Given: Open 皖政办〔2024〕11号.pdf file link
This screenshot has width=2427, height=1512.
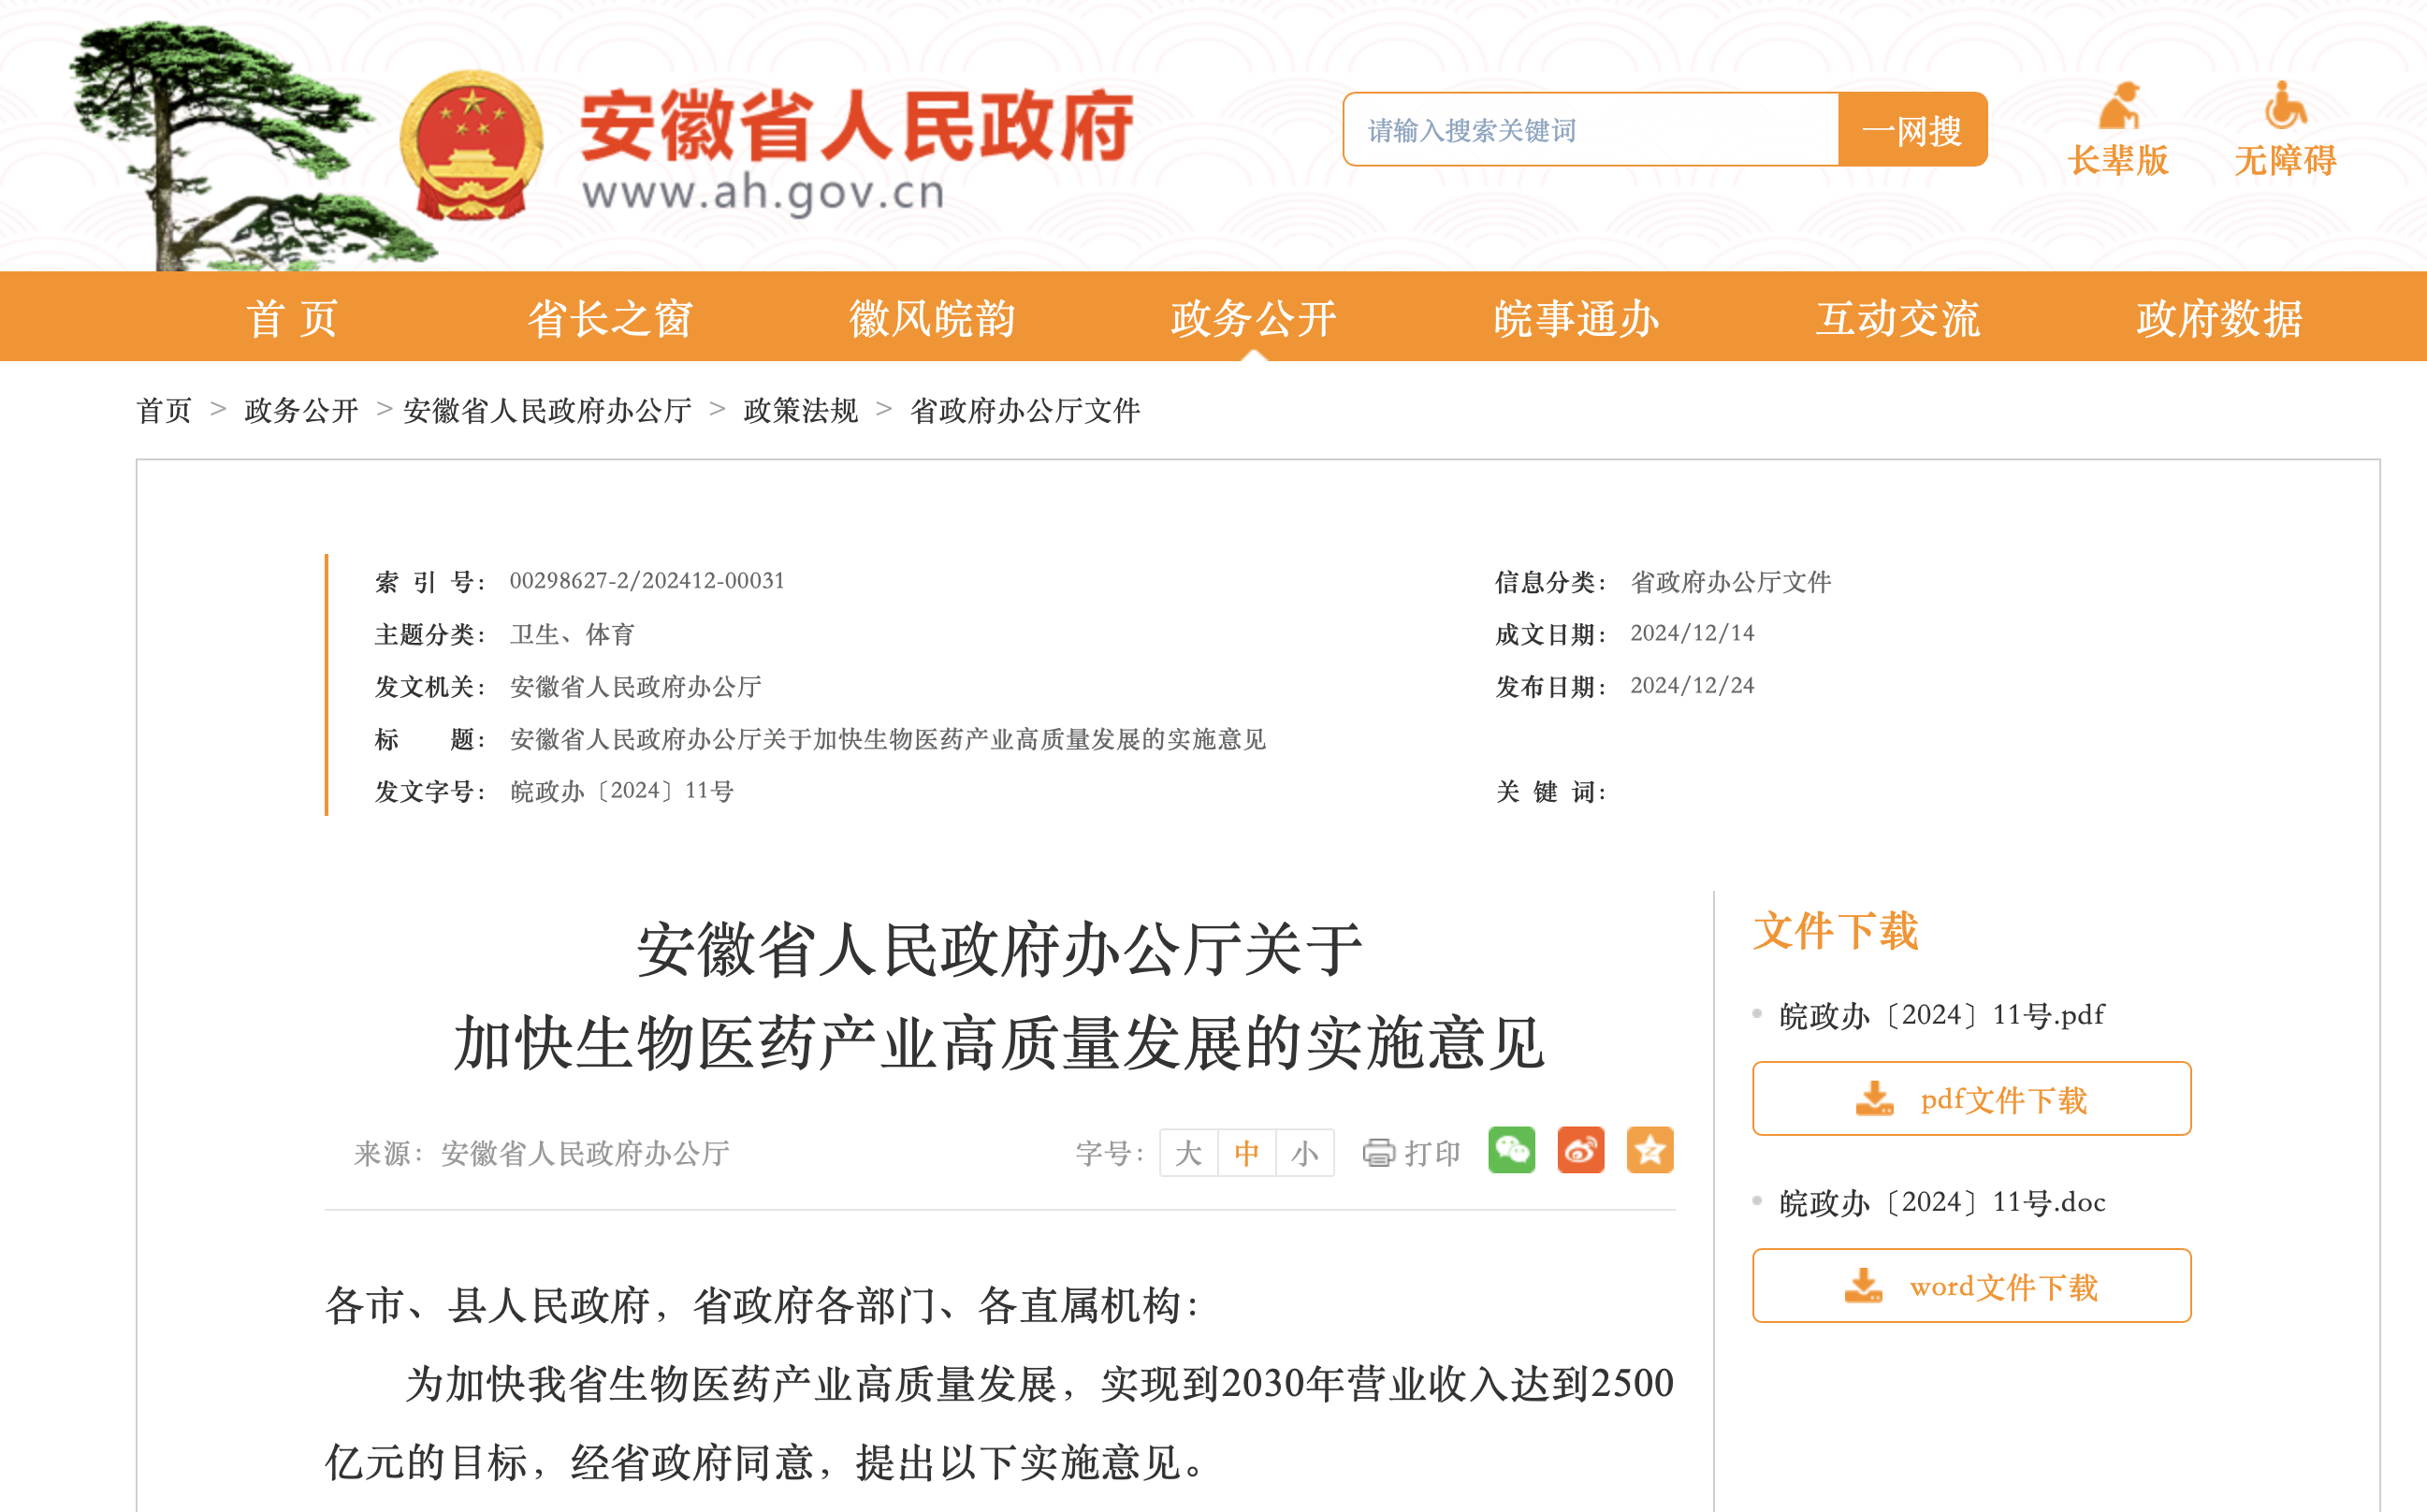Looking at the screenshot, I should 1941,1015.
